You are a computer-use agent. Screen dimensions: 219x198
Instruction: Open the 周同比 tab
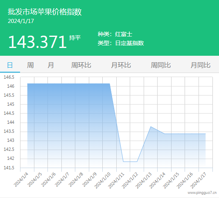(161, 65)
